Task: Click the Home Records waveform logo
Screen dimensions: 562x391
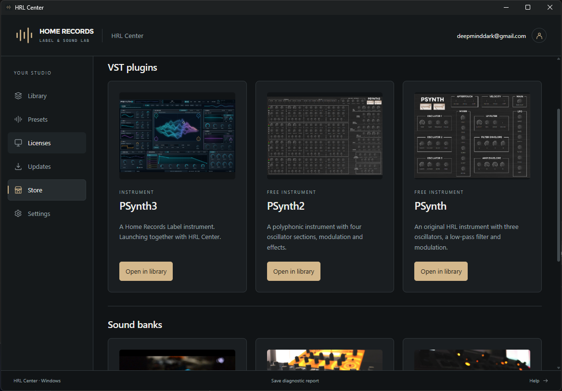Action: coord(24,36)
